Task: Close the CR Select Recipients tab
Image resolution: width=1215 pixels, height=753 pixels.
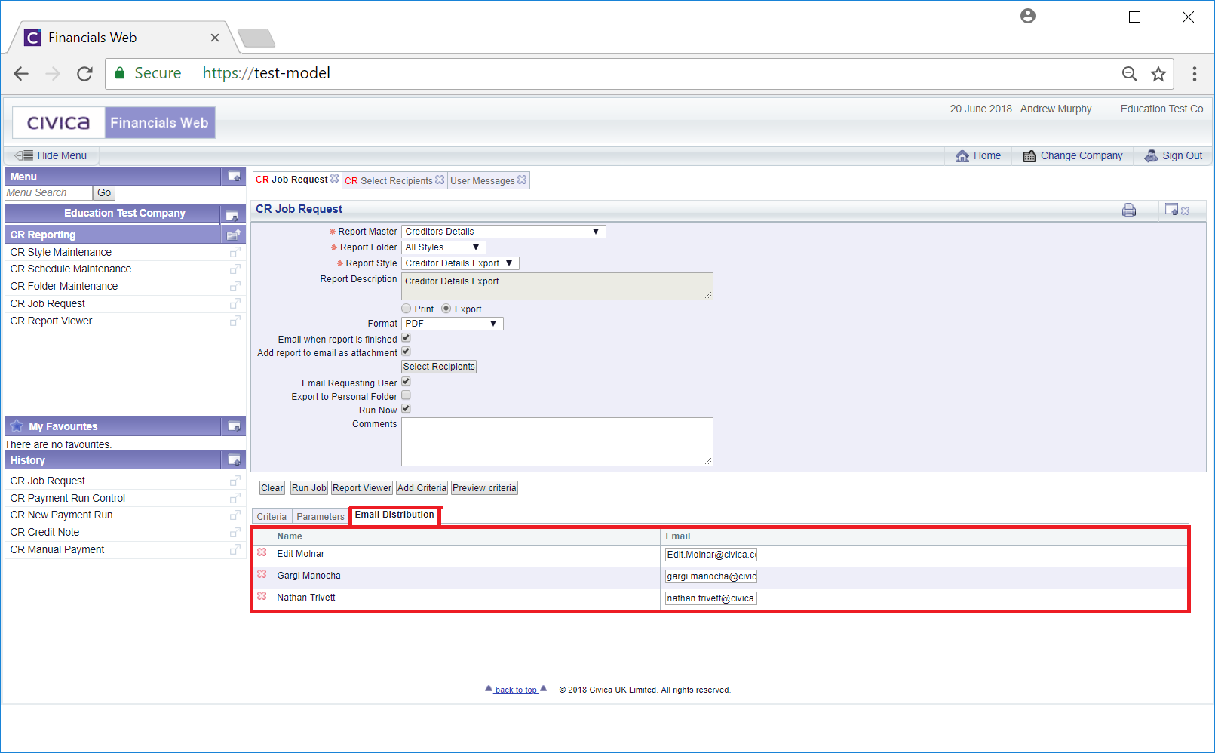Action: tap(440, 180)
